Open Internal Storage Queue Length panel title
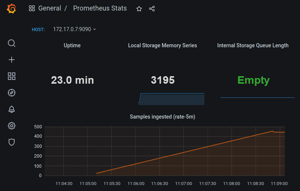Viewport: 300px width, 191px height. pyautogui.click(x=253, y=45)
